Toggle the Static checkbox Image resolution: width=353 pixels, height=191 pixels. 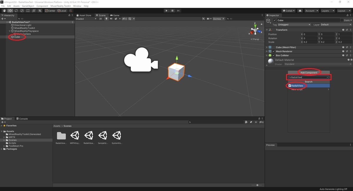click(x=342, y=20)
